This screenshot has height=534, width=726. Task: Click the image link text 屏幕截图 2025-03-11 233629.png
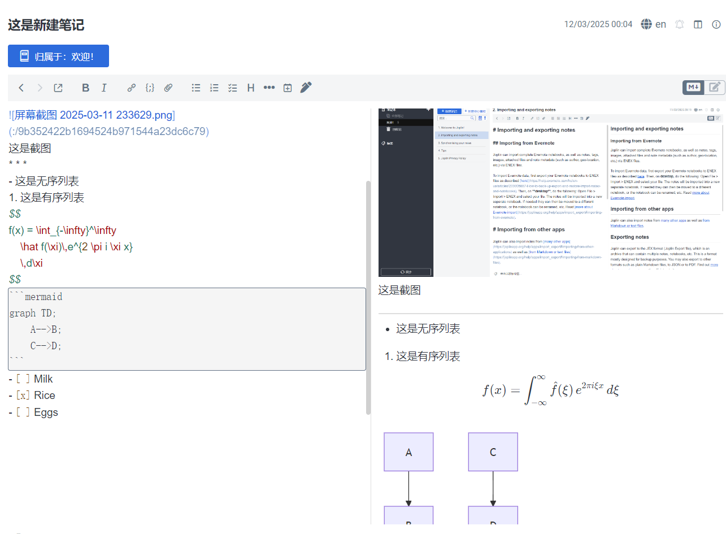pyautogui.click(x=93, y=115)
